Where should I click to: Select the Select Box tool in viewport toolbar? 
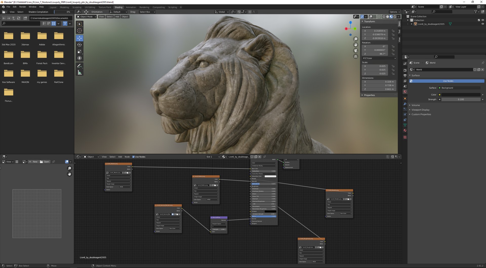coord(79,24)
